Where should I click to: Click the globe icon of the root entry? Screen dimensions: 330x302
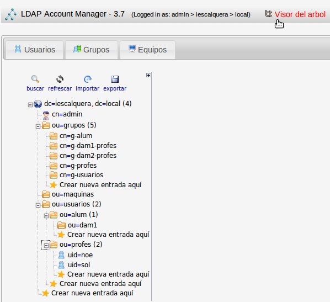(38, 104)
